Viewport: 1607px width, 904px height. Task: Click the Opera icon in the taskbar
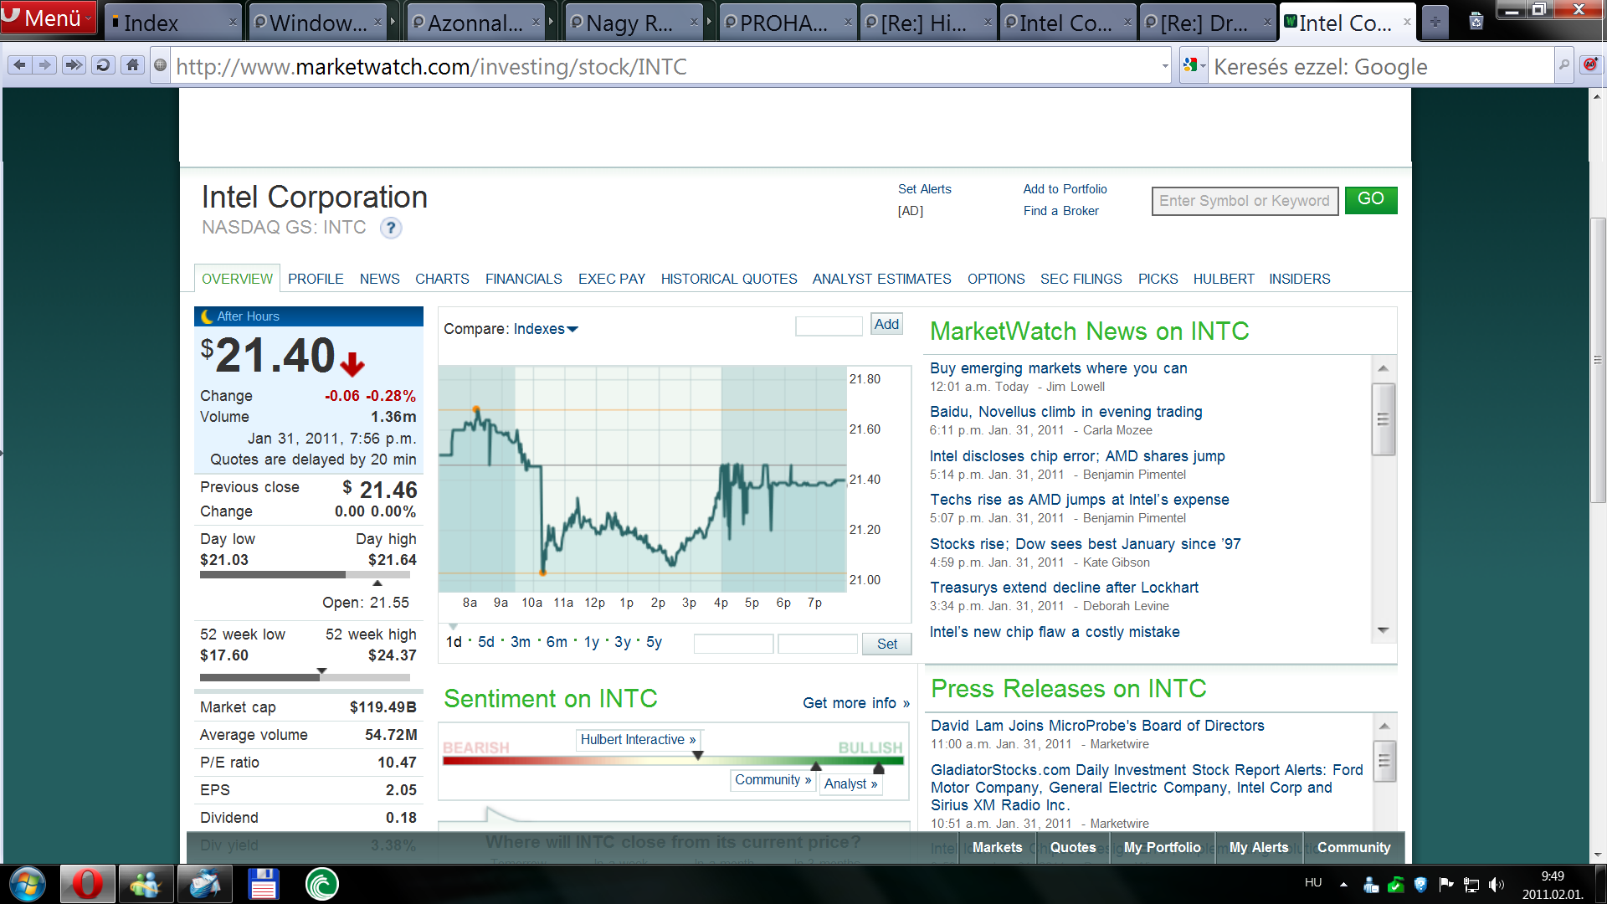pyautogui.click(x=87, y=884)
